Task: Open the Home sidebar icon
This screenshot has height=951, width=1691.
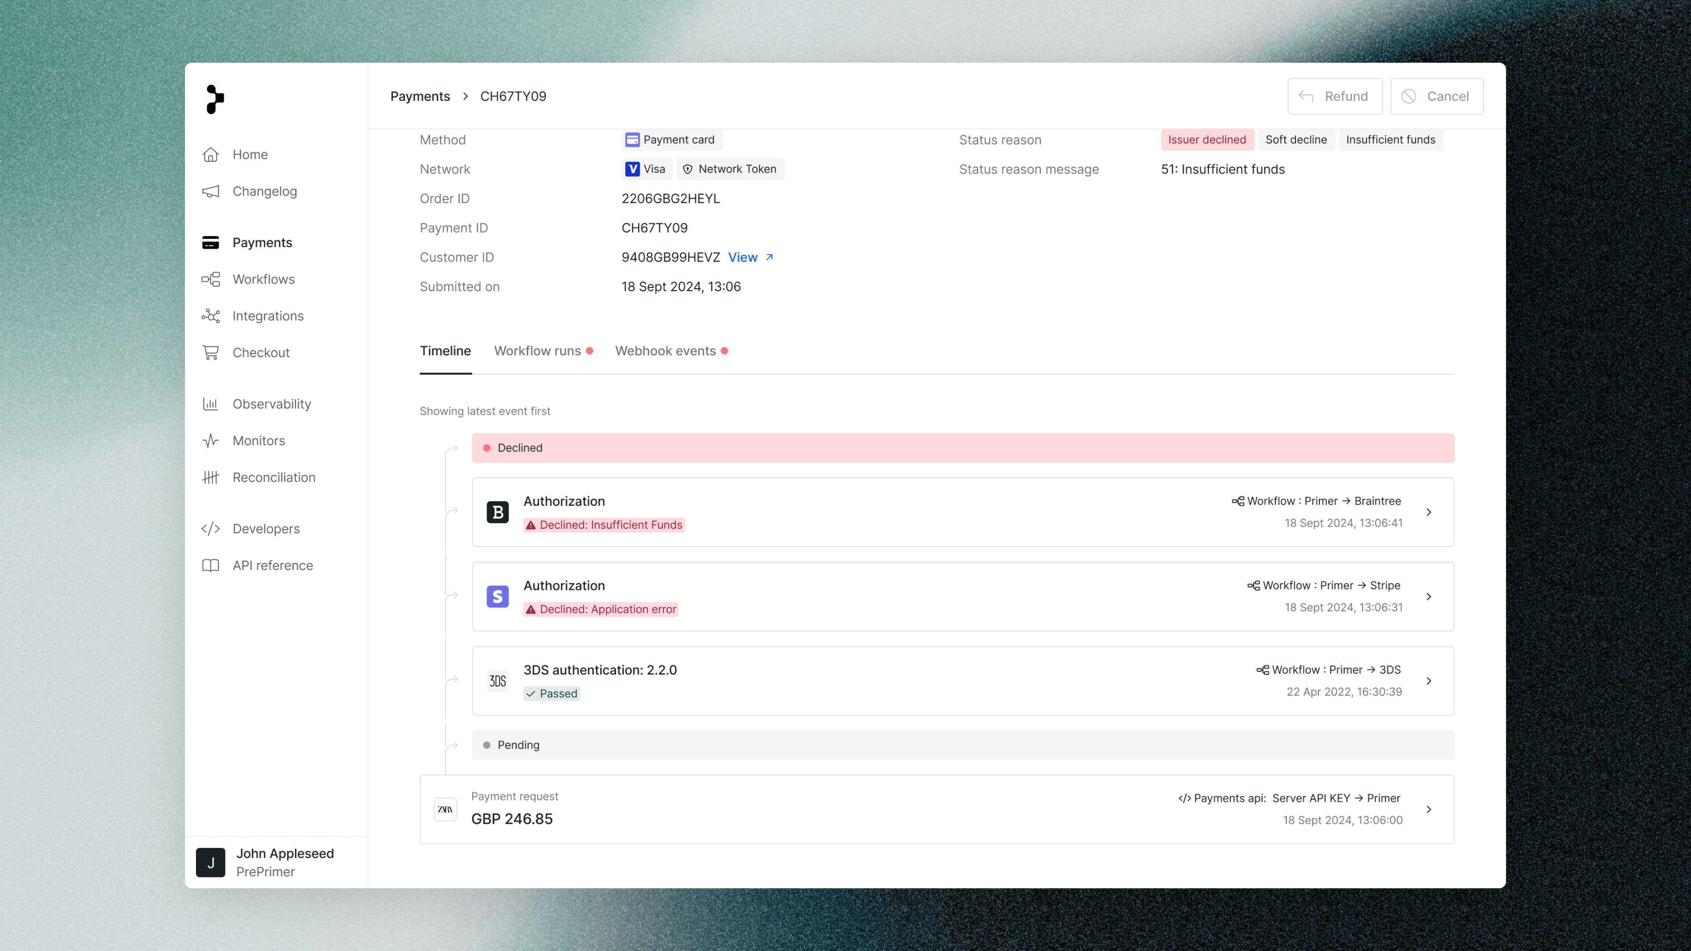Action: 210,155
